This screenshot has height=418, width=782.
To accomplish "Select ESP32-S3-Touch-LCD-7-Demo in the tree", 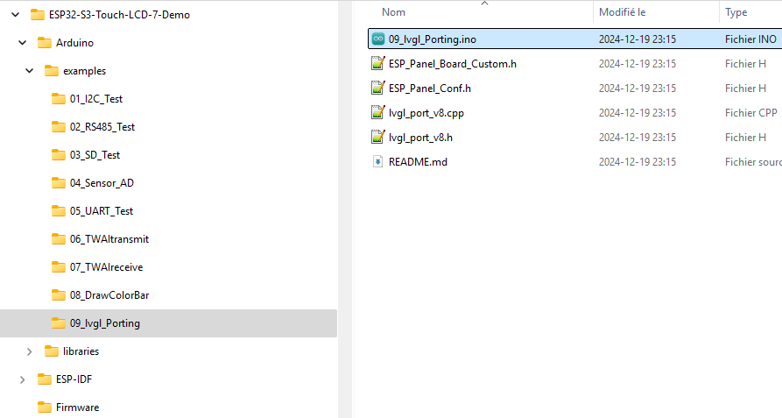I will pyautogui.click(x=119, y=15).
